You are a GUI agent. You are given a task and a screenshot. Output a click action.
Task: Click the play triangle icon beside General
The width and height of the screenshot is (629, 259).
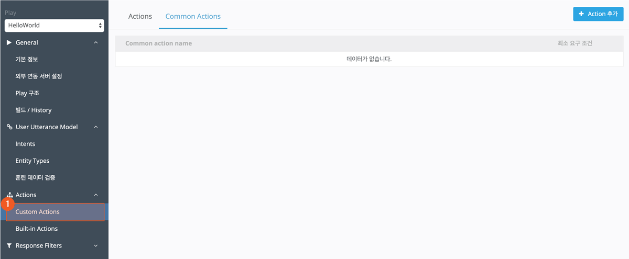pos(9,42)
